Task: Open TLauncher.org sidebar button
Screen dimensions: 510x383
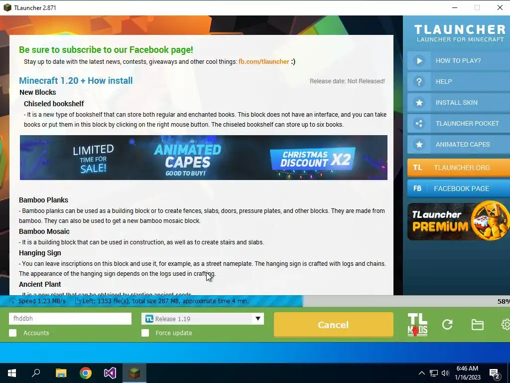Action: (459, 168)
